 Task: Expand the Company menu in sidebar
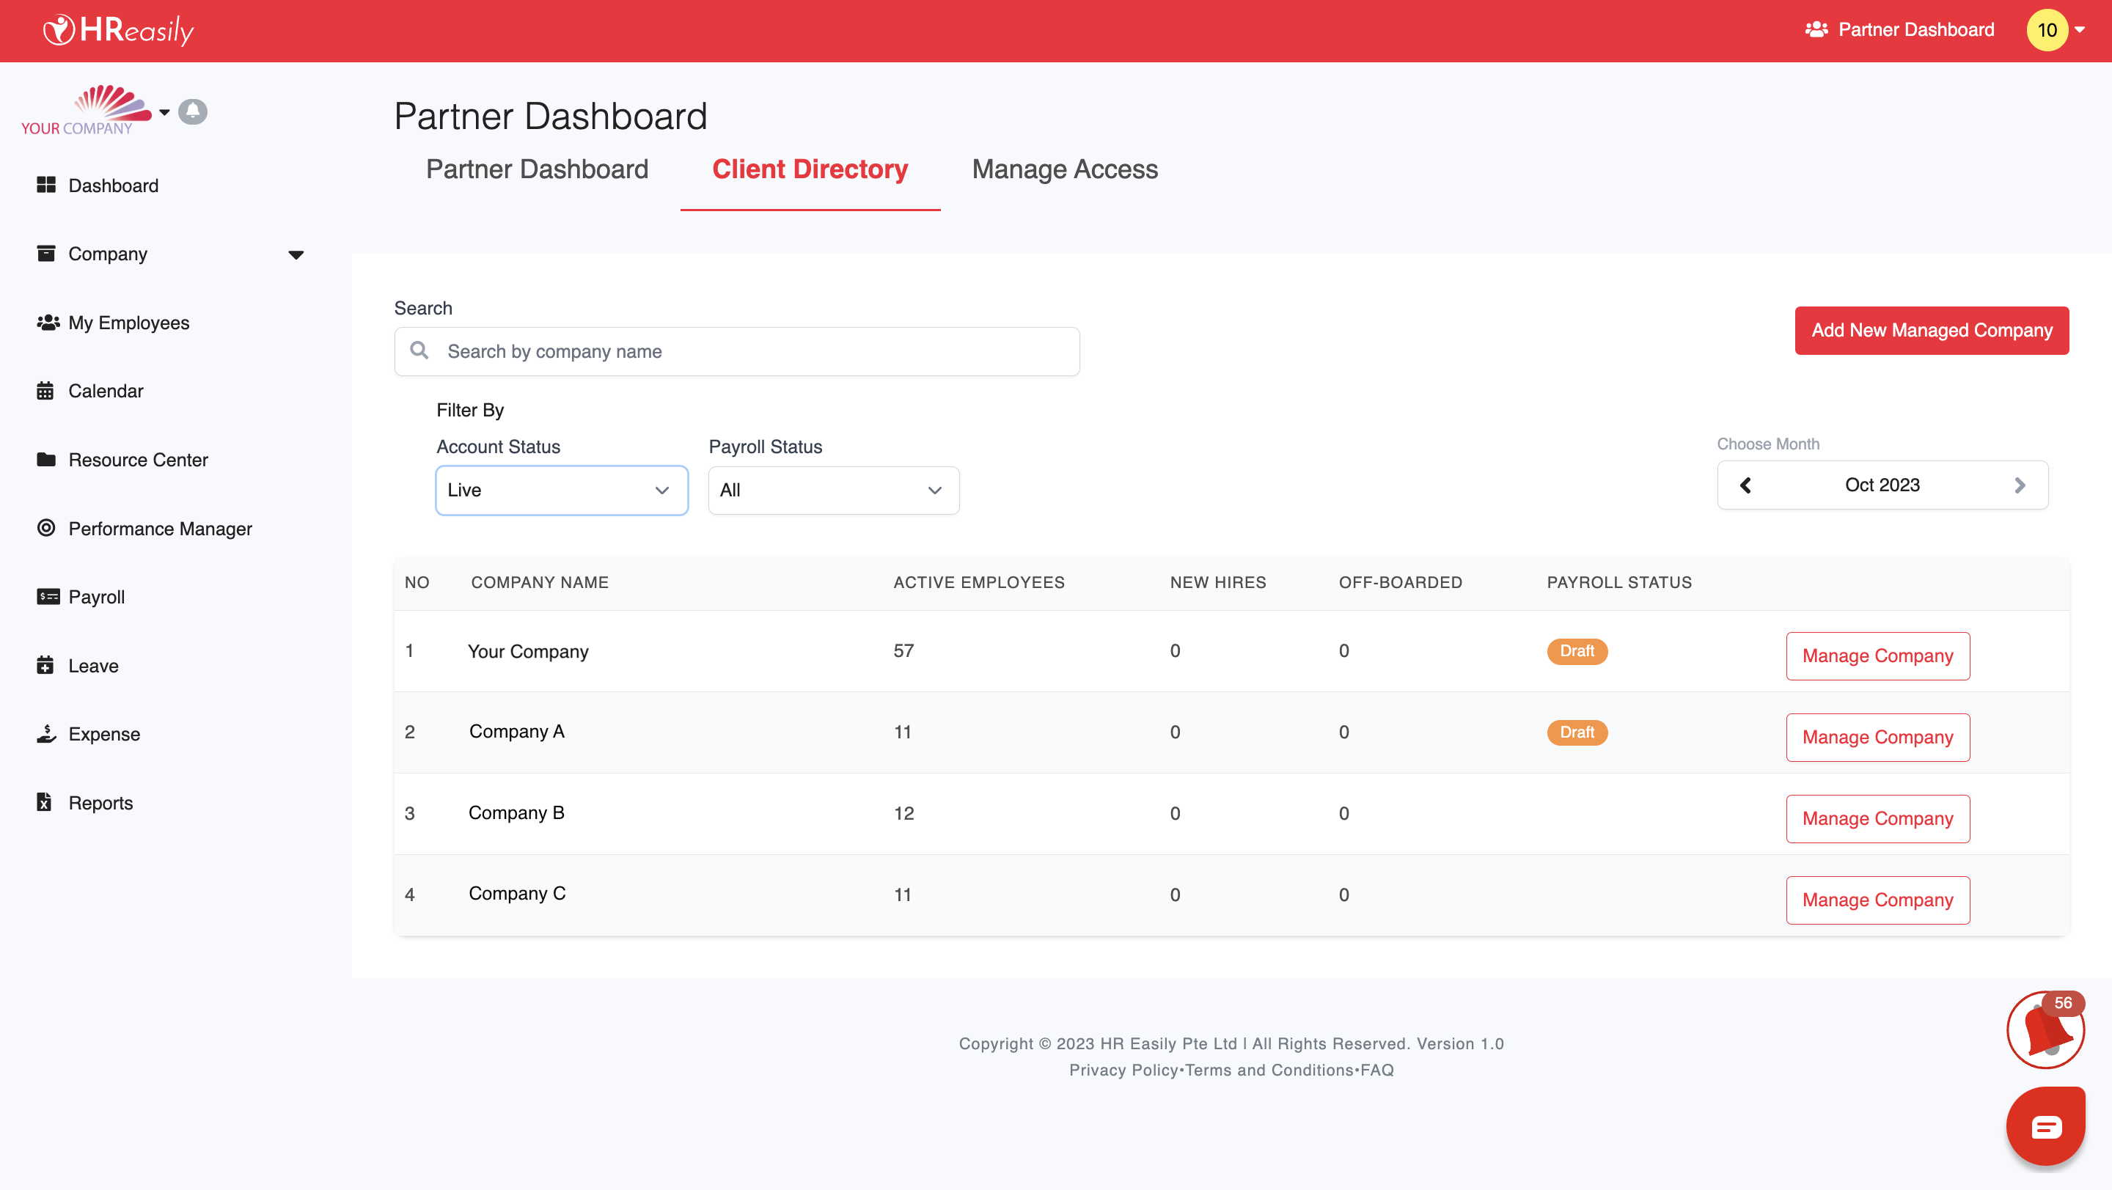tap(296, 254)
